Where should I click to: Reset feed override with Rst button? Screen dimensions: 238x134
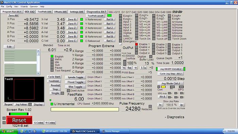pos(129,68)
